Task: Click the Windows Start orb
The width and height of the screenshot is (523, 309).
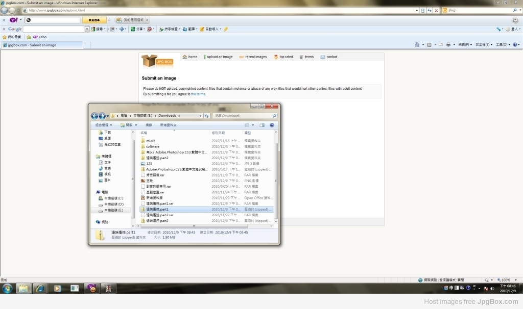Action: coord(7,289)
